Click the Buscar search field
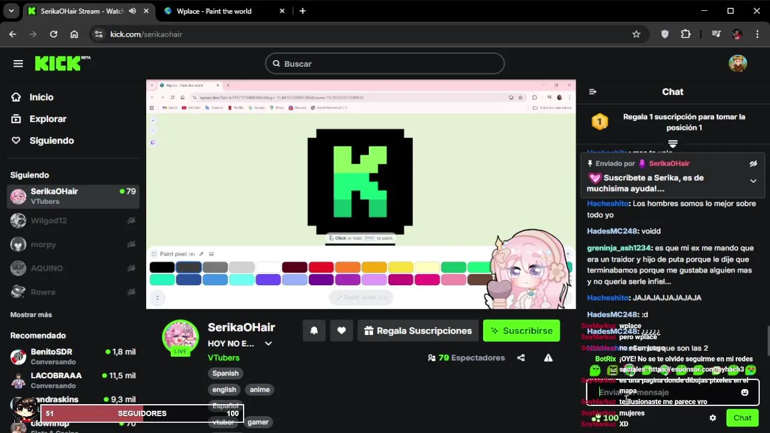This screenshot has height=433, width=770. [385, 63]
